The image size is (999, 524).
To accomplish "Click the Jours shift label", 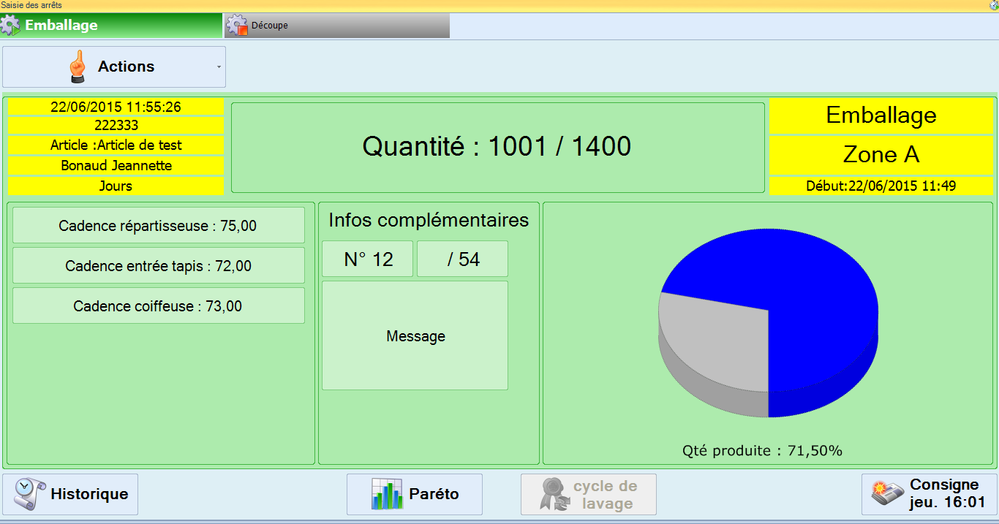I will tap(116, 186).
